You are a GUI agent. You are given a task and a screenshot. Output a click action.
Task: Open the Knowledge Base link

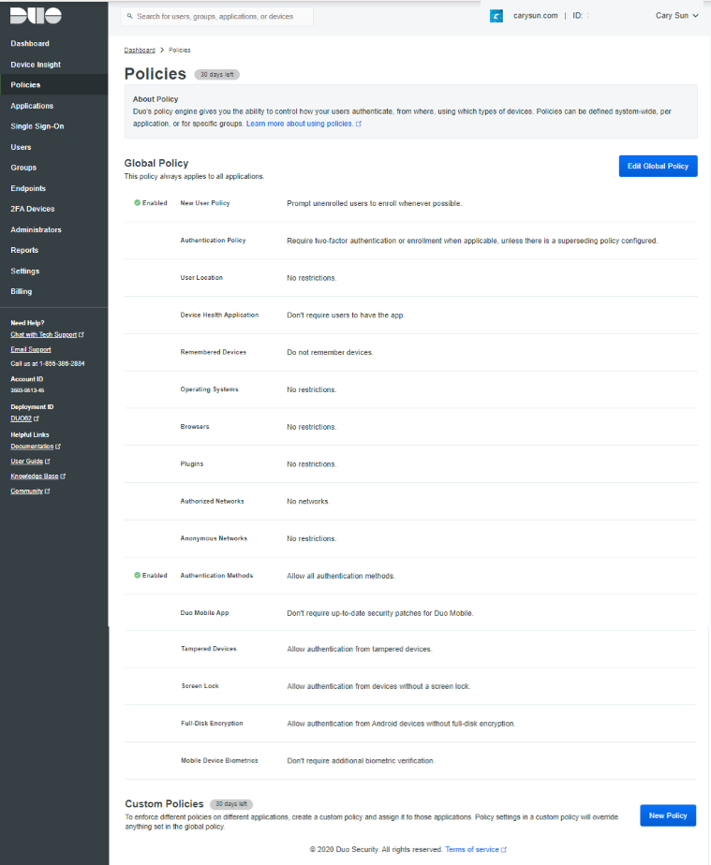click(x=35, y=476)
